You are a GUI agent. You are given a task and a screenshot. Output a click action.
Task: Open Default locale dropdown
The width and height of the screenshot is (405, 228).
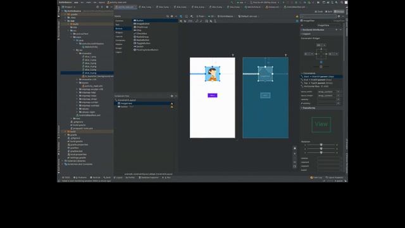pyautogui.click(x=248, y=16)
